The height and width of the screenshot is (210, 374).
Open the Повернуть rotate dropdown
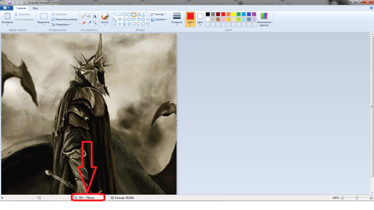click(x=61, y=24)
